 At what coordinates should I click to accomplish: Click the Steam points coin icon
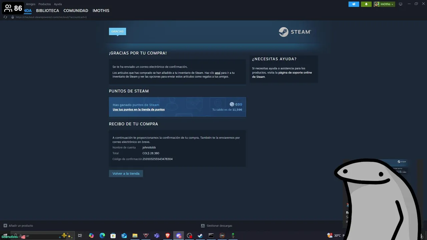[232, 104]
